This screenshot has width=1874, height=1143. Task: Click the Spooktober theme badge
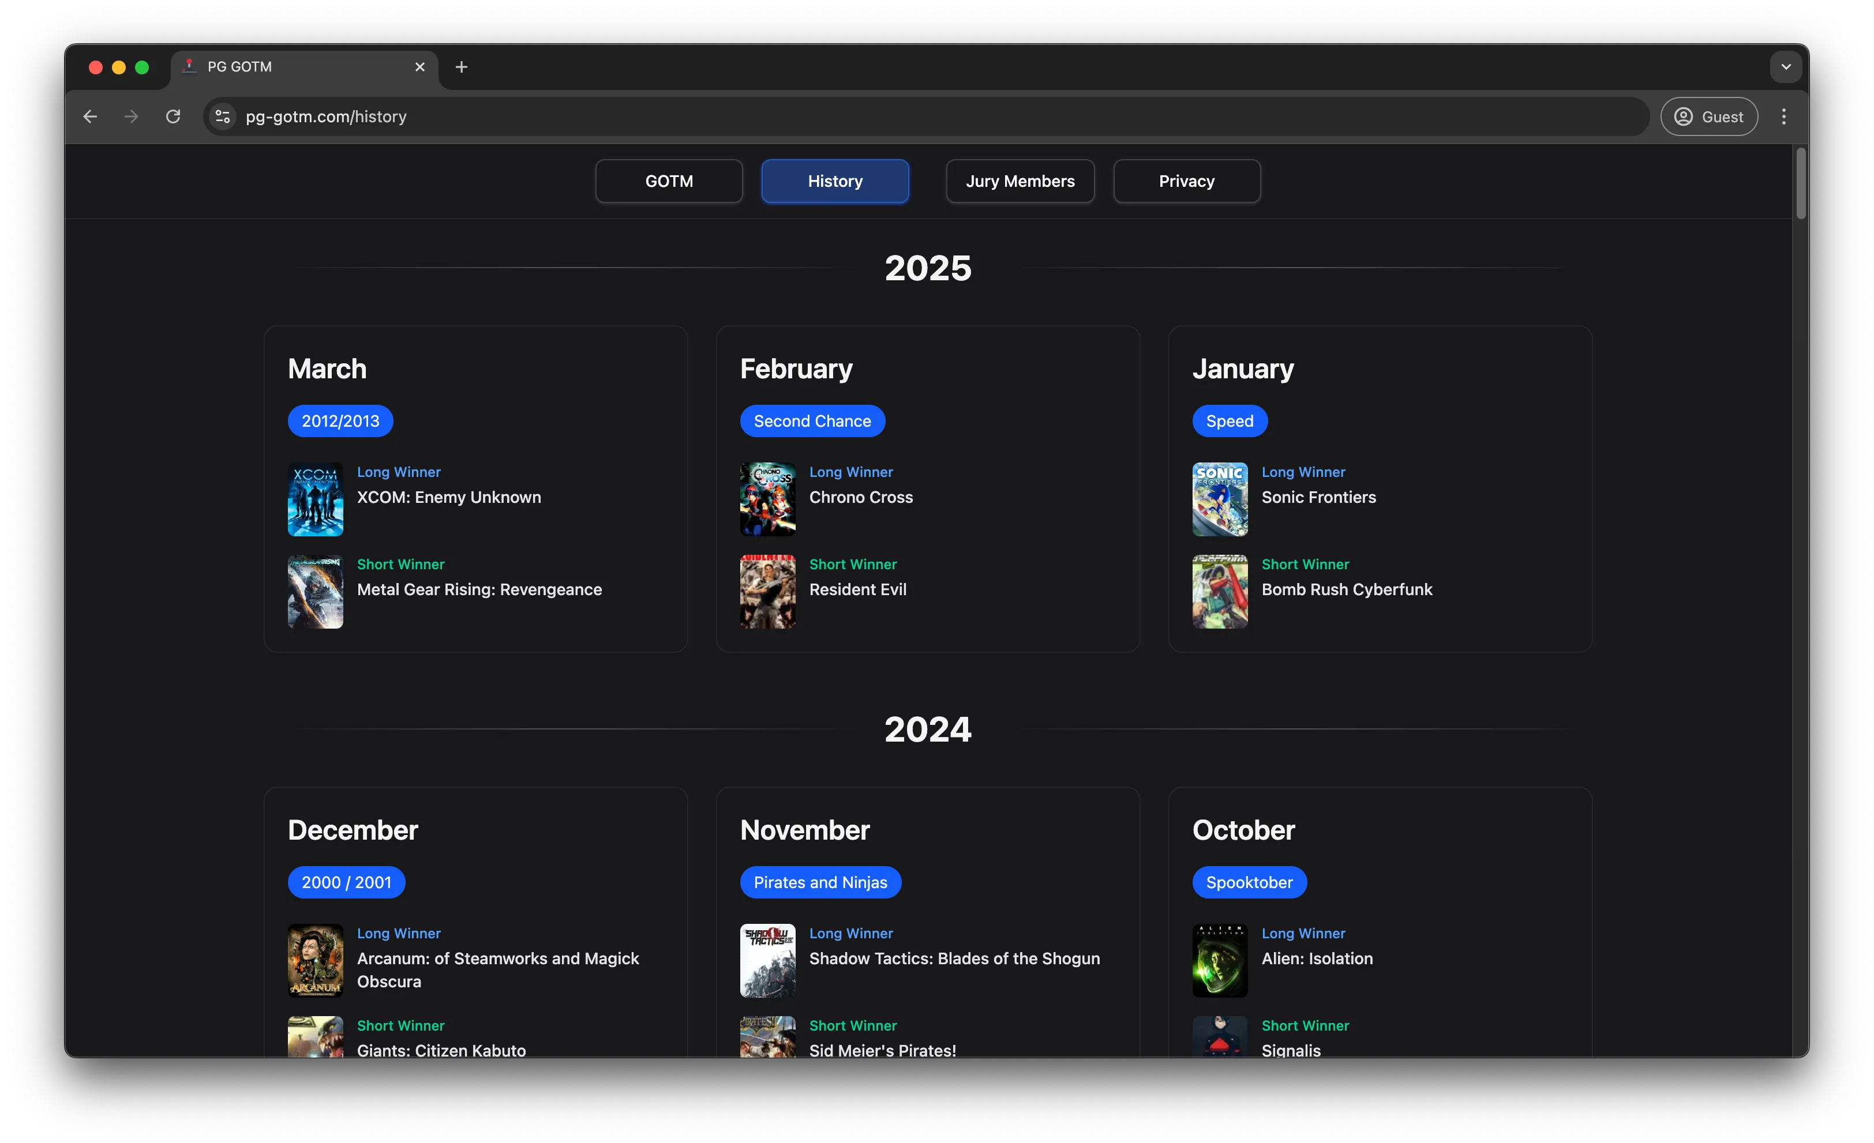coord(1249,882)
